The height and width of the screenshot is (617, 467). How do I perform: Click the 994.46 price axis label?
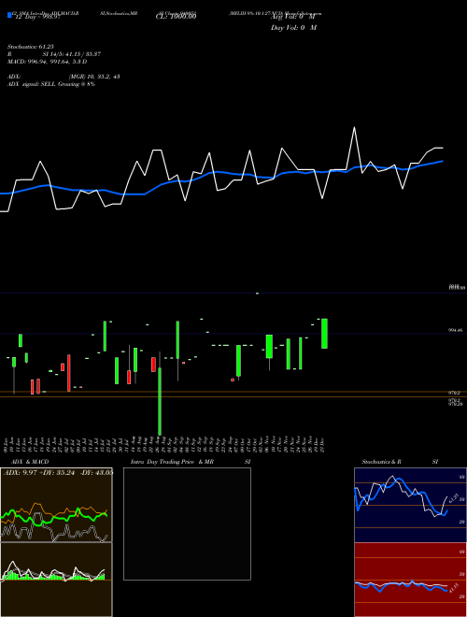456,331
